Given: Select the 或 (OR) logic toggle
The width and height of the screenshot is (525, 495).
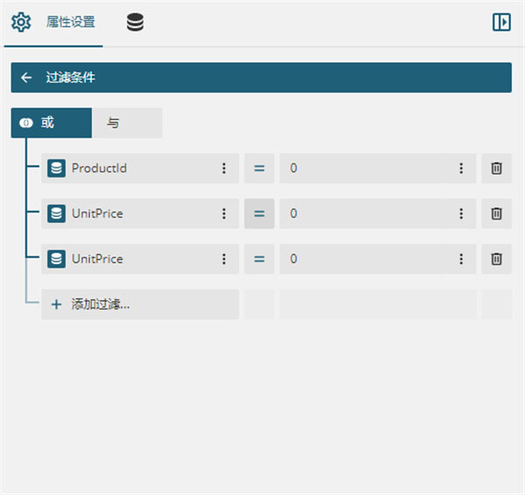Looking at the screenshot, I should 52,122.
